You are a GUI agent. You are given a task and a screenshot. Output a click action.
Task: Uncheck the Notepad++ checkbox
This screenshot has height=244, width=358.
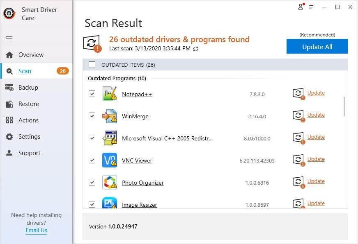[92, 94]
